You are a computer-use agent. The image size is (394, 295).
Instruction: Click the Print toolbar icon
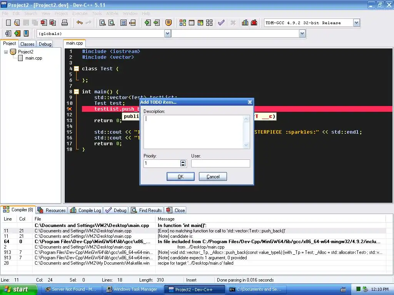click(x=65, y=23)
